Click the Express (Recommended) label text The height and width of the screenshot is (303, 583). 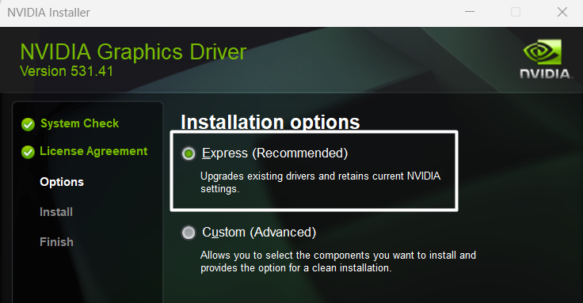coord(275,153)
